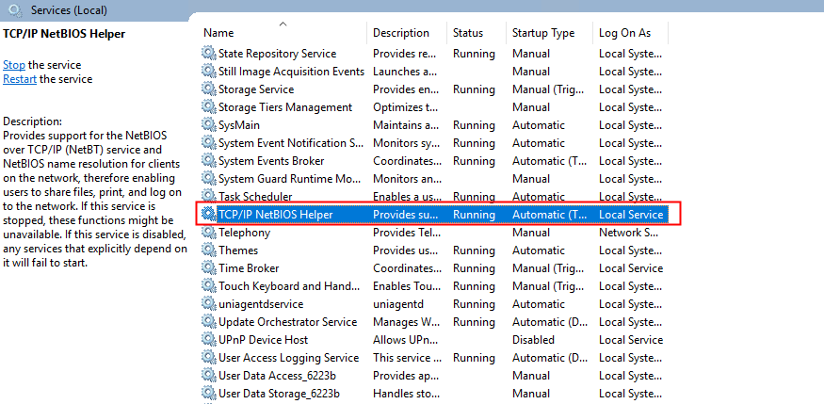Click the uniagentdservice gear icon
The image size is (824, 404).
[x=209, y=303]
